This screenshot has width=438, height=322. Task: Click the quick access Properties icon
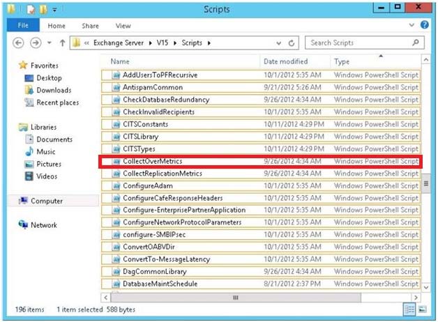31,10
